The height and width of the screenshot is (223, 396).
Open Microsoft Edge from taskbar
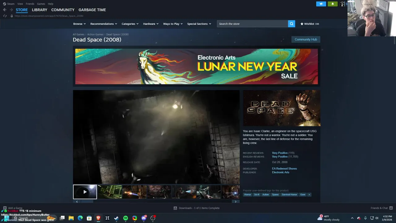80,218
